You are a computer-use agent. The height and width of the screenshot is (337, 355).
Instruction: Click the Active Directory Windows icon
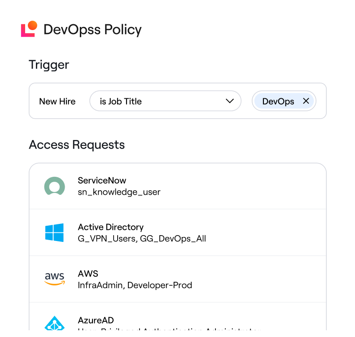(54, 232)
